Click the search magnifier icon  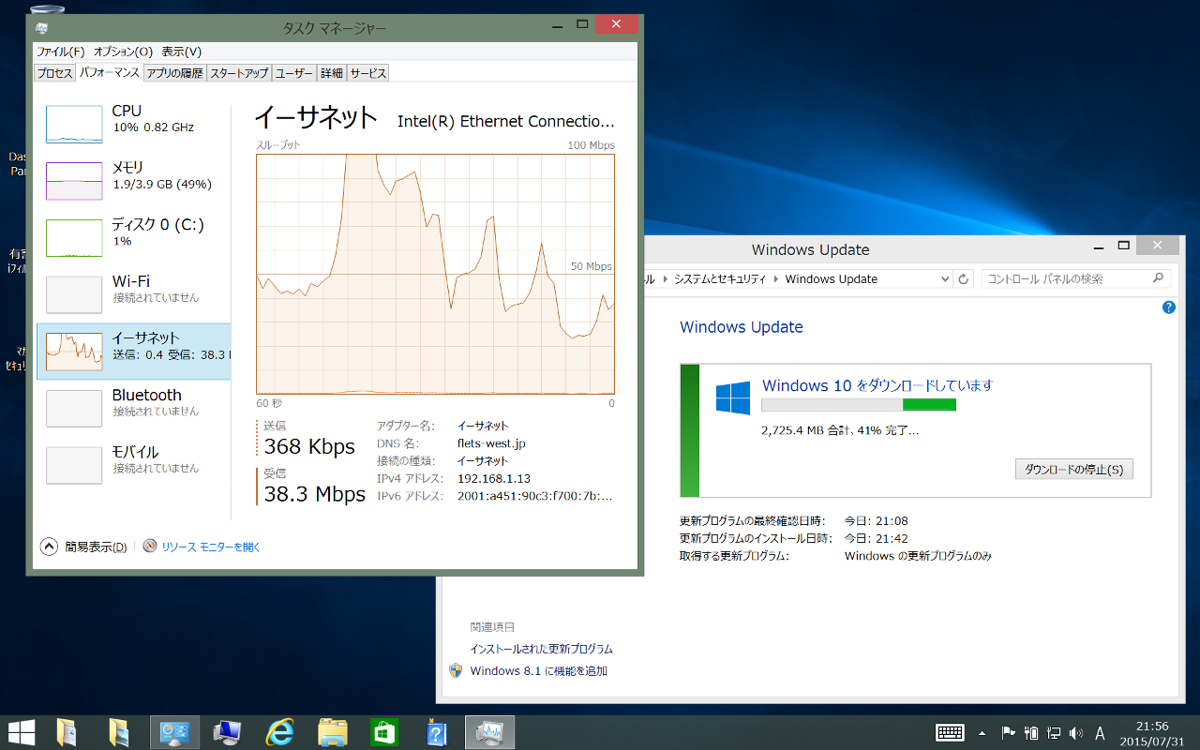(1159, 278)
